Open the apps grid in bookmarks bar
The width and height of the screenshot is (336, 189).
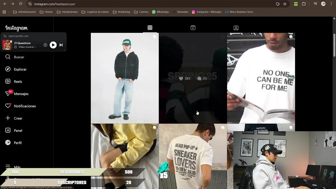coord(4,12)
